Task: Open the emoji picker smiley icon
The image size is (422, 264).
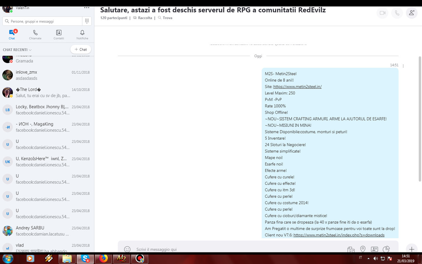Action: tap(127, 249)
